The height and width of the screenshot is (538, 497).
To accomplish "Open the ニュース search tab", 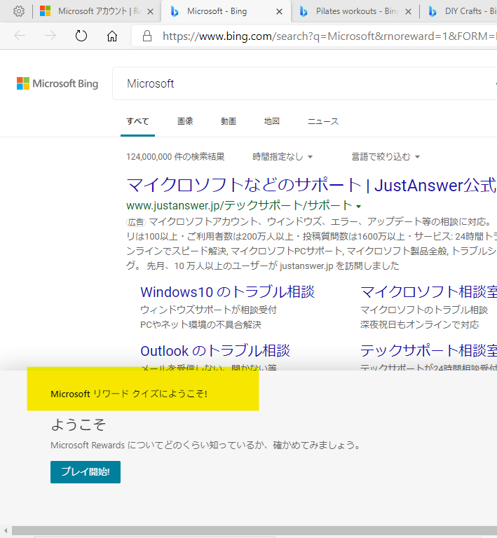I will [323, 121].
